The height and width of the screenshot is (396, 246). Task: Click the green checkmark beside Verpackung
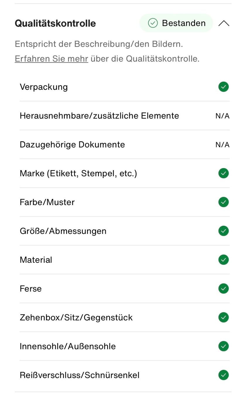pos(223,87)
